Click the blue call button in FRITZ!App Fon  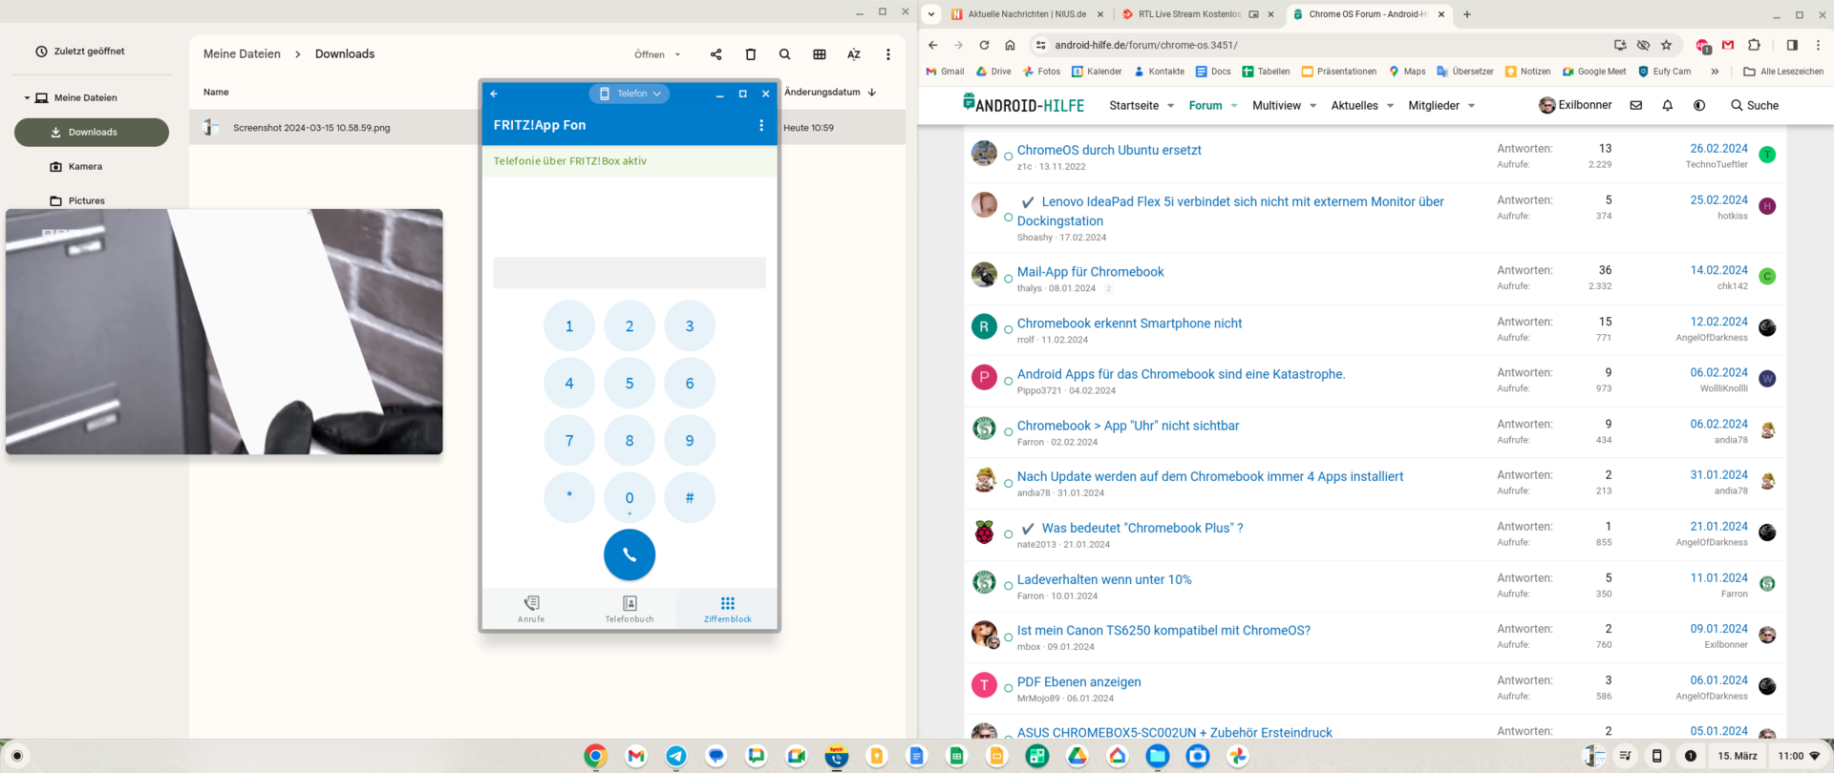[x=629, y=554]
